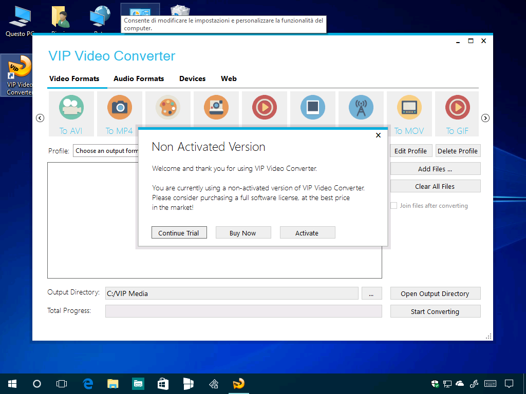Maximize the VIP Video Converter window
The height and width of the screenshot is (394, 526).
click(x=471, y=41)
